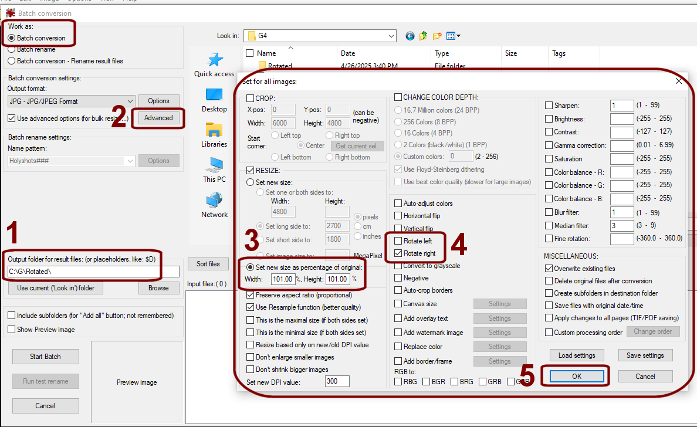This screenshot has height=427, width=697.
Task: Toggle Overwrite existing files checkbox
Action: pyautogui.click(x=549, y=269)
